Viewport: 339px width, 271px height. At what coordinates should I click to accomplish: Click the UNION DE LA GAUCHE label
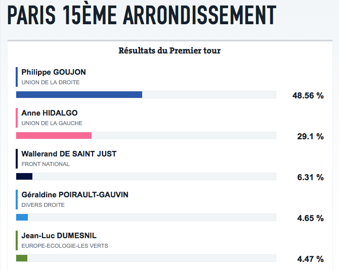pos(52,123)
